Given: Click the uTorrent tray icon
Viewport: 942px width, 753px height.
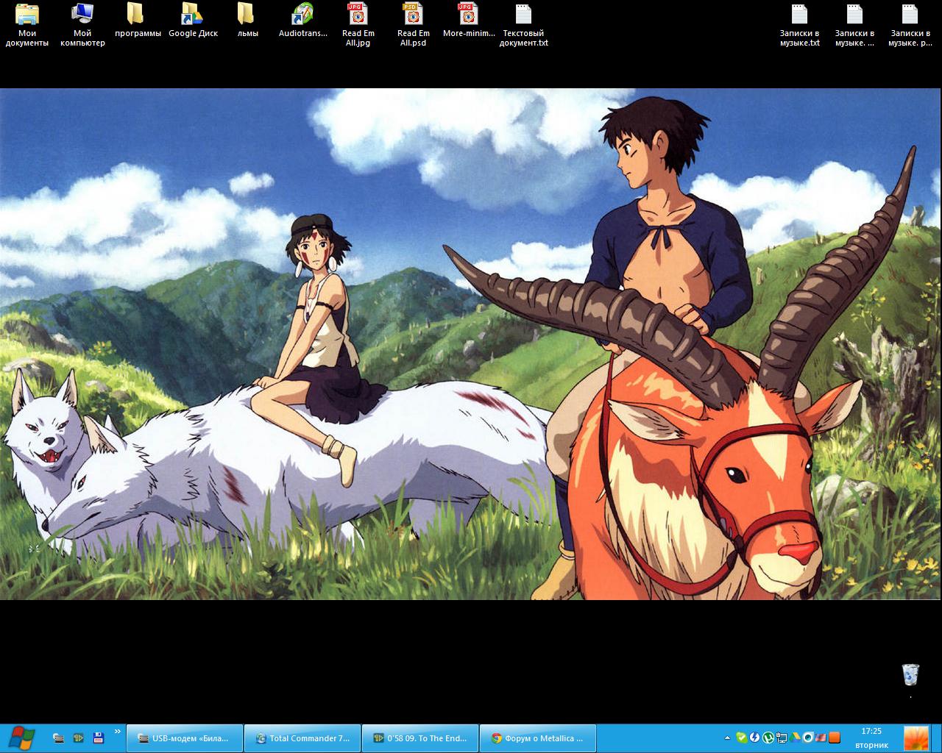Looking at the screenshot, I should [768, 738].
